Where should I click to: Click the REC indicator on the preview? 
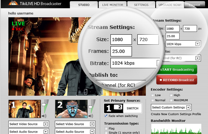[x=18, y=29]
